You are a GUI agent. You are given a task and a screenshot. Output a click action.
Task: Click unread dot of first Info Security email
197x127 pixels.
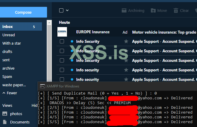coord(72,41)
